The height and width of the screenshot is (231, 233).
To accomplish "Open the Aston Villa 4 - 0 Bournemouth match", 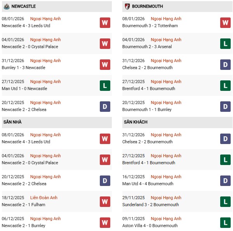I will (x=150, y=226).
